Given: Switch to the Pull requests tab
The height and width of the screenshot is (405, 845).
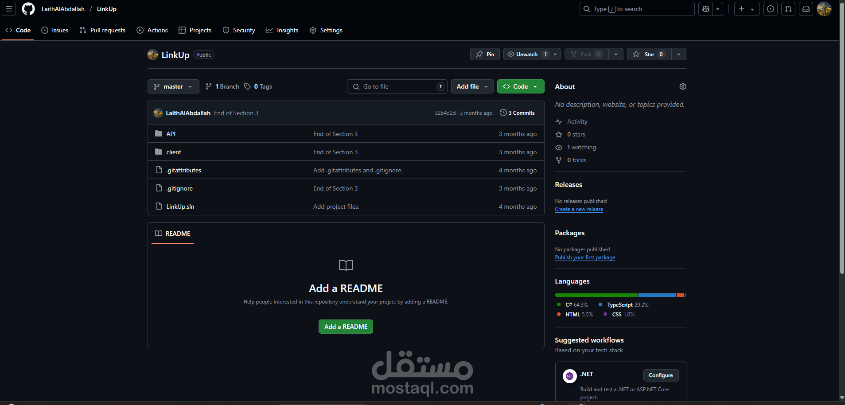Looking at the screenshot, I should 102,30.
